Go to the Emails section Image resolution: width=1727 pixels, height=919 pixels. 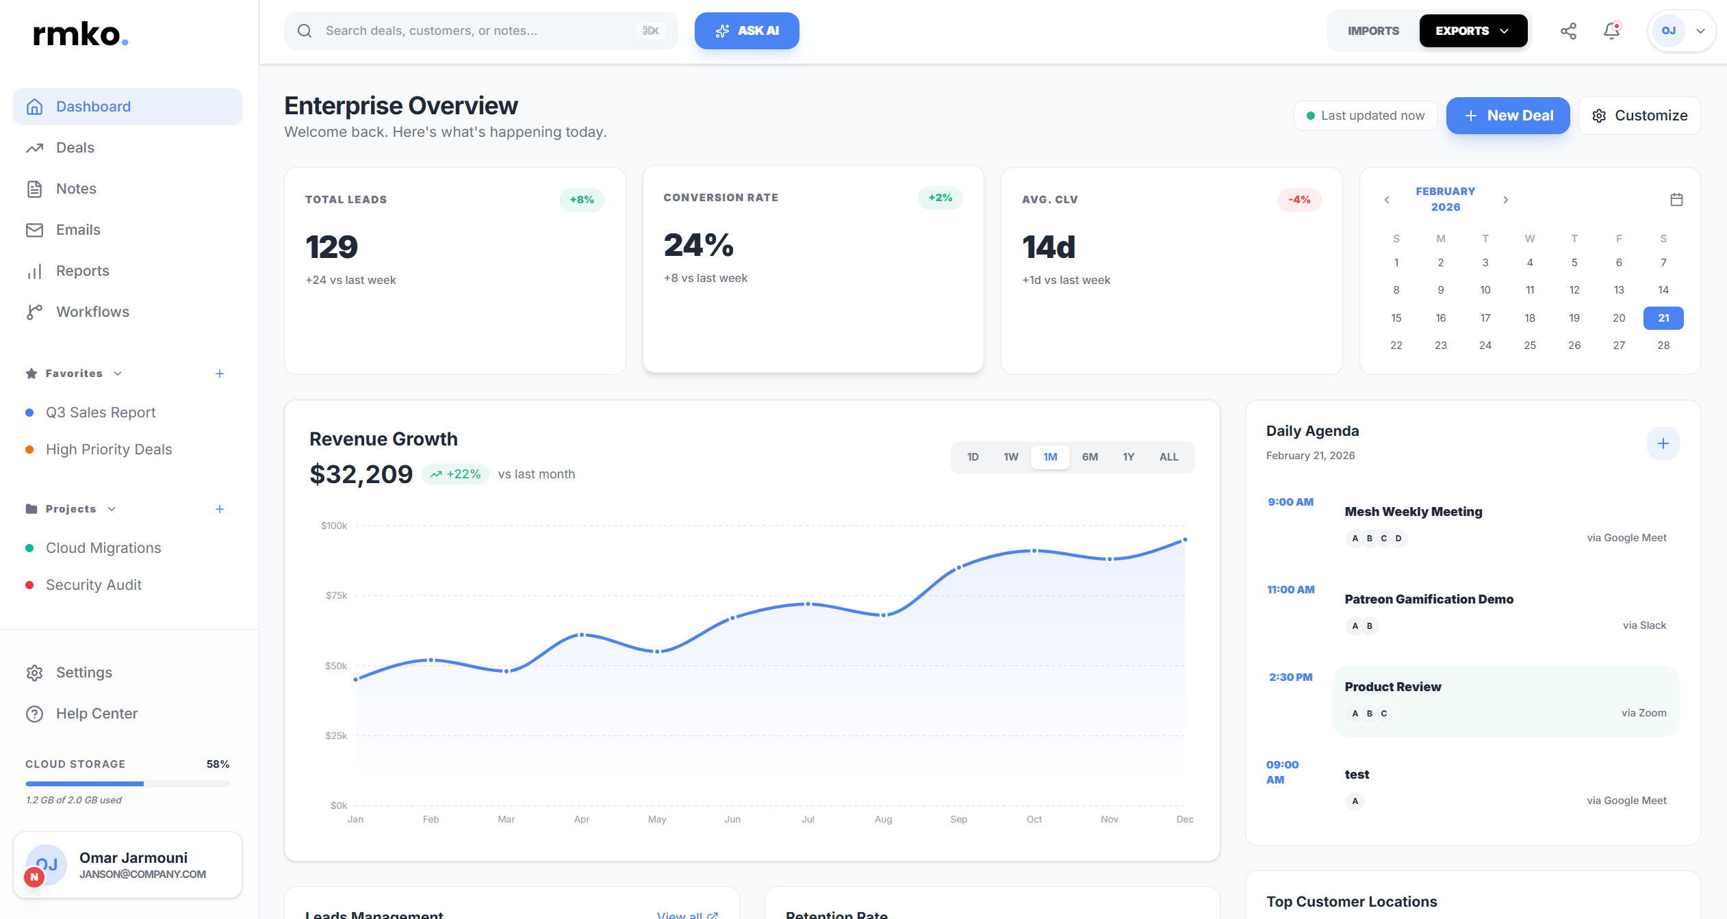pyautogui.click(x=78, y=230)
